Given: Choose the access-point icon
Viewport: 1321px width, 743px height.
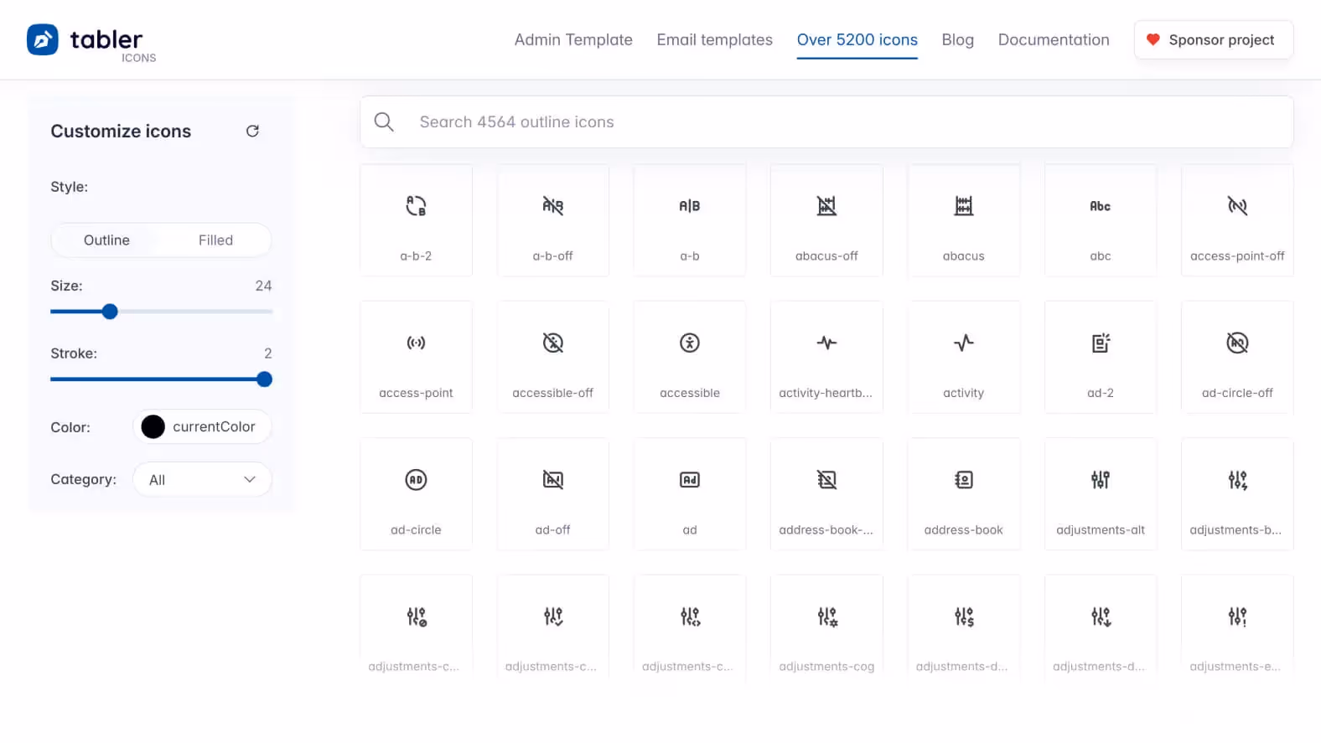Looking at the screenshot, I should click(x=416, y=357).
